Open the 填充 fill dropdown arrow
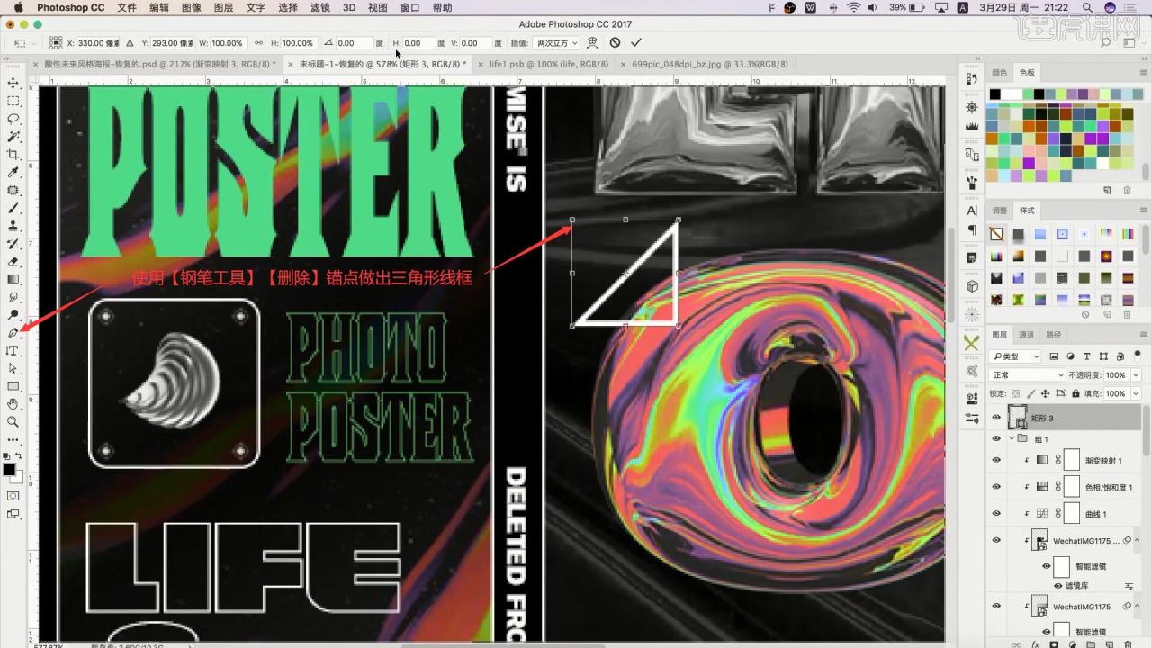This screenshot has width=1152, height=648. [1136, 393]
